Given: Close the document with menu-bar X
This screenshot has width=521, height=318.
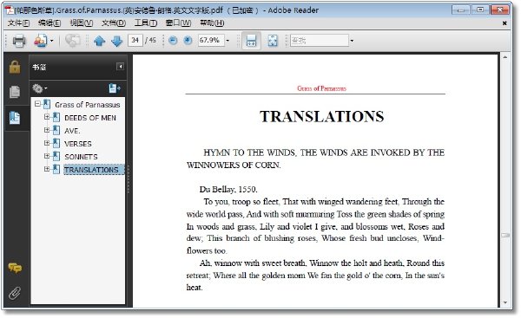Looking at the screenshot, I should click(x=505, y=23).
